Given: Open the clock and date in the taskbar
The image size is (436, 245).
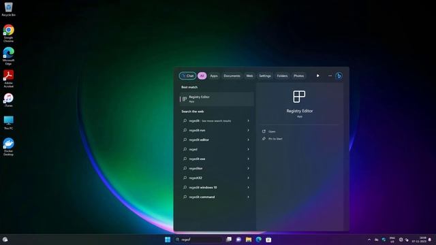Looking at the screenshot, I should point(419,240).
